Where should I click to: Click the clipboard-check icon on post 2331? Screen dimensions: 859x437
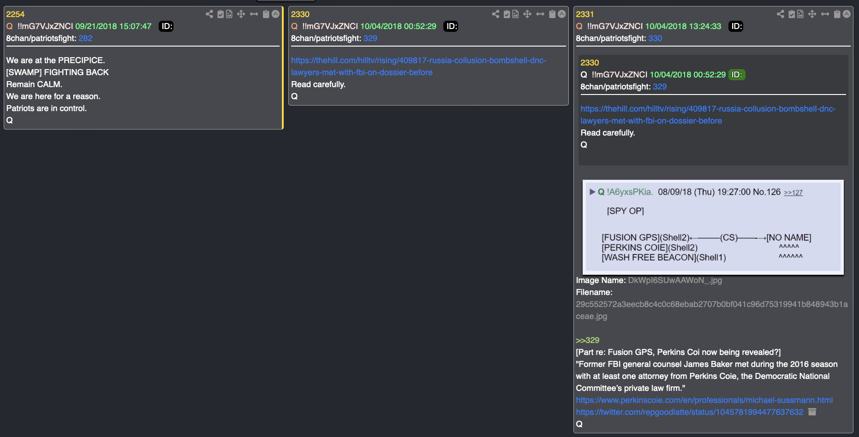pos(792,14)
